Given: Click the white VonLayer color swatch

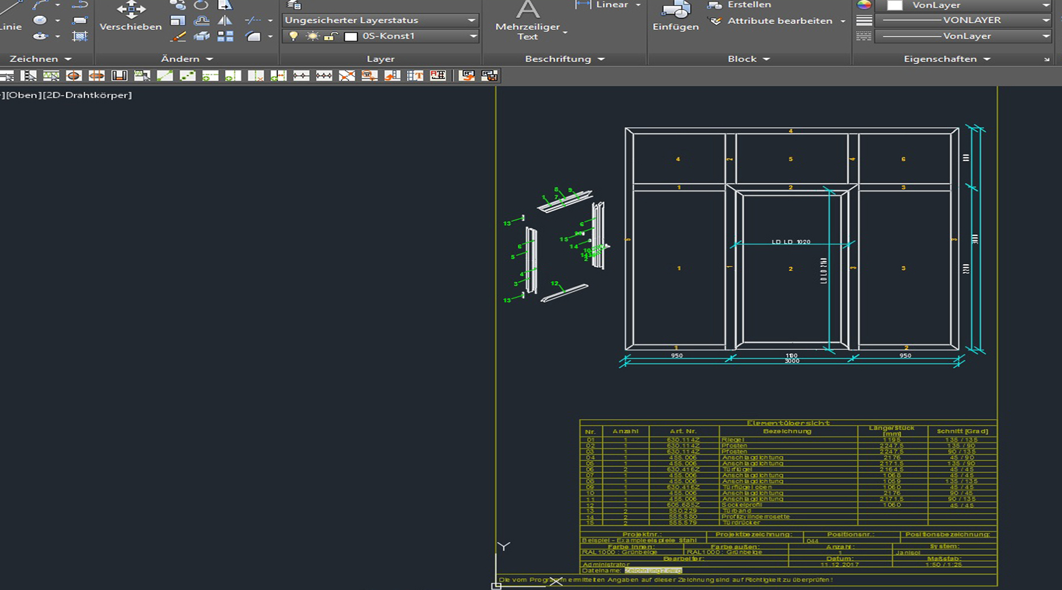Looking at the screenshot, I should click(x=894, y=5).
